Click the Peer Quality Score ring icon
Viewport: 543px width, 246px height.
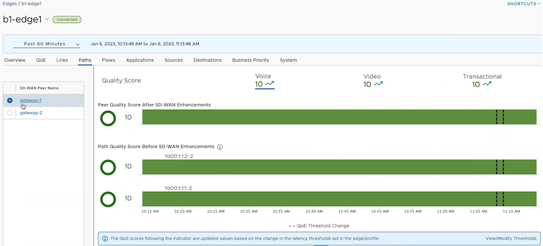pos(108,118)
